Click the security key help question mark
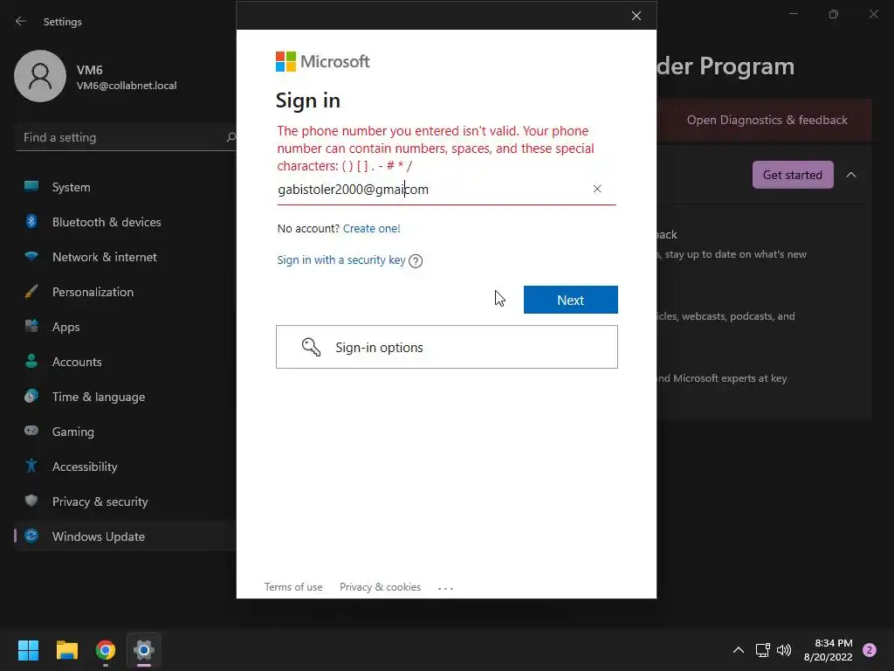The image size is (894, 671). [x=416, y=261]
